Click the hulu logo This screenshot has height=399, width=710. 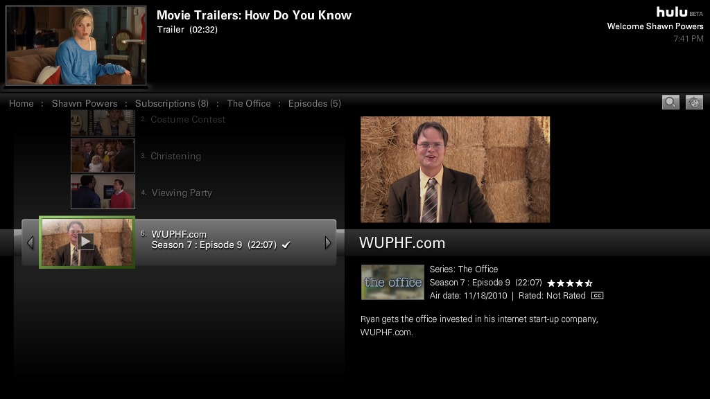(x=672, y=12)
